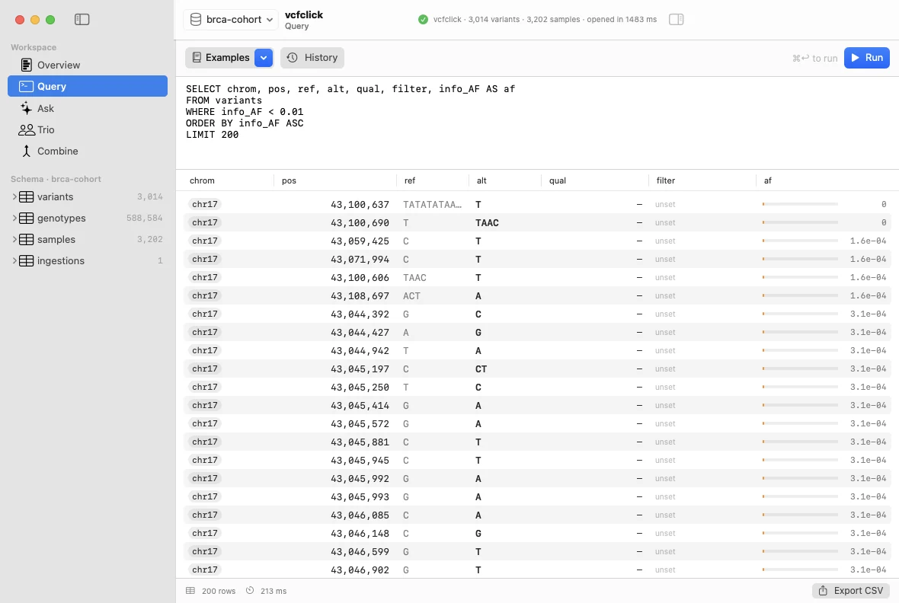Expand the samples table schema

[x=14, y=239]
